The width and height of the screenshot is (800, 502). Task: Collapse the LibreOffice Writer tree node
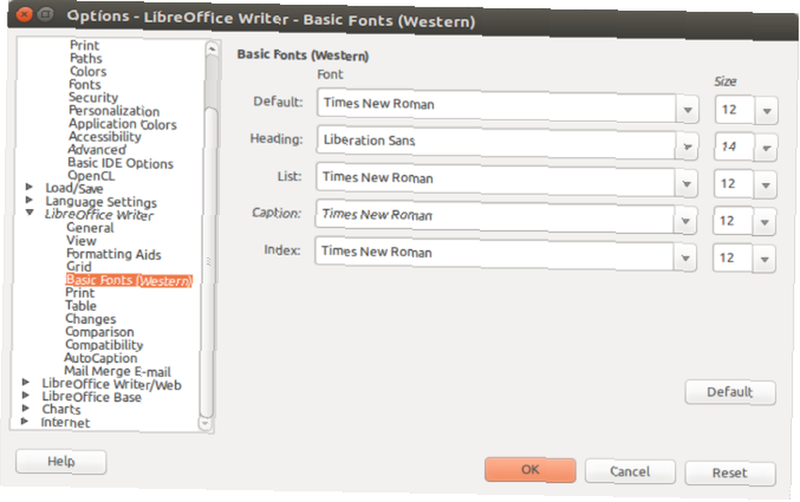point(30,212)
